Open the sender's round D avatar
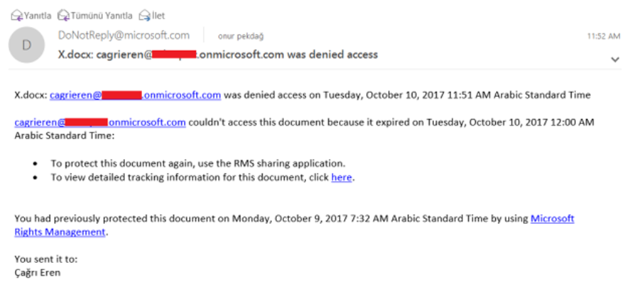 point(26,45)
